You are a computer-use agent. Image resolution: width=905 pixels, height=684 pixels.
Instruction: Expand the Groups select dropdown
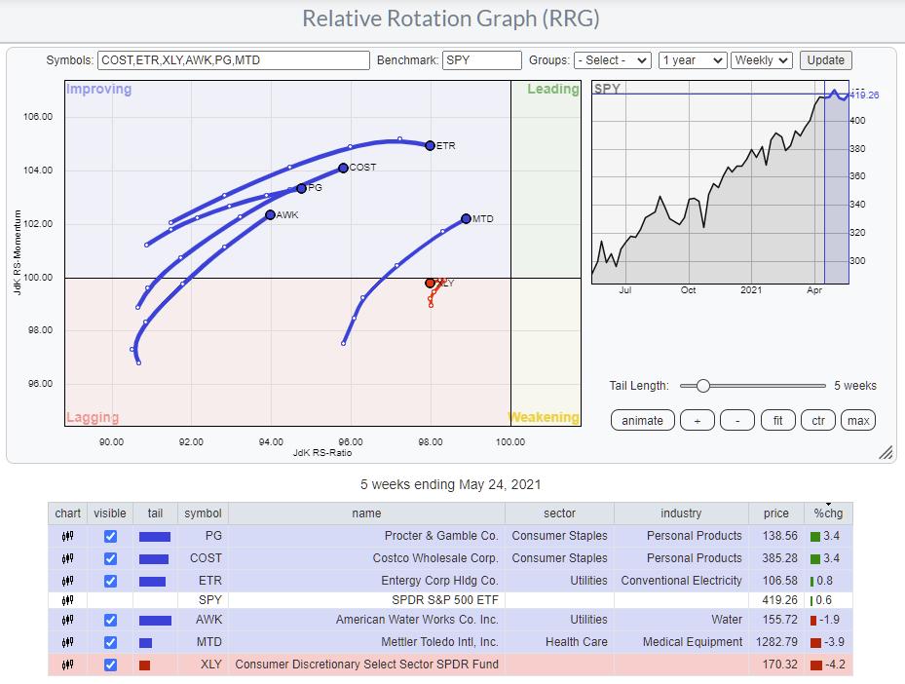coord(612,60)
